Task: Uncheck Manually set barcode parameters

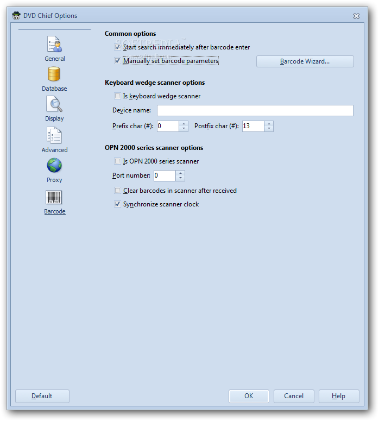Action: pos(117,61)
